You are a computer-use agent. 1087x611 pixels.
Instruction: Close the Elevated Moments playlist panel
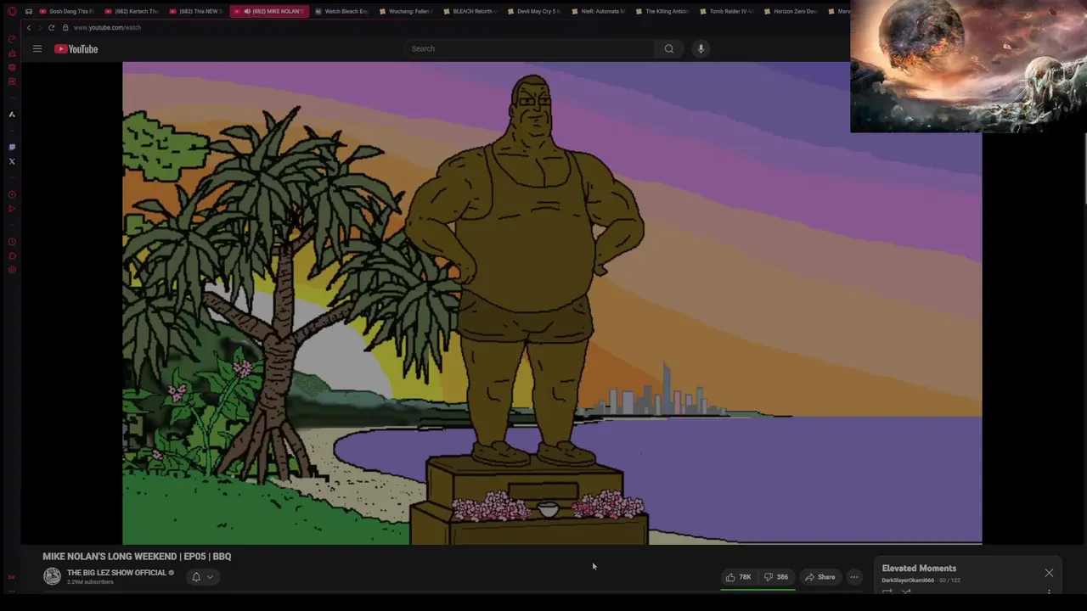click(x=1049, y=573)
